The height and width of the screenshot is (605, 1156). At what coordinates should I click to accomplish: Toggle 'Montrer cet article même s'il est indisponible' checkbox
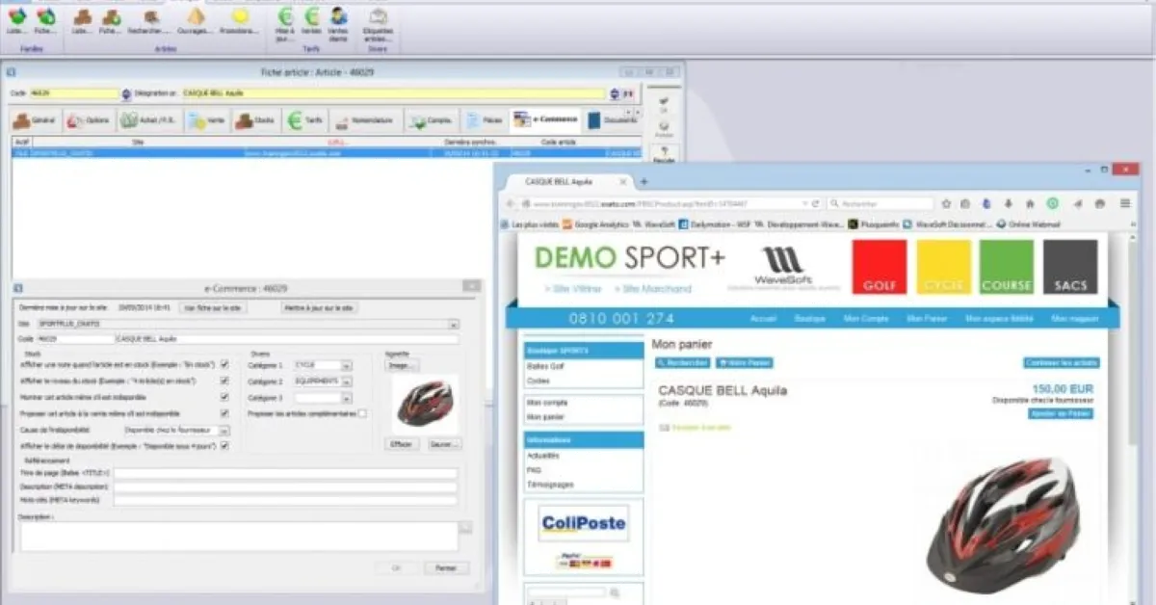click(224, 397)
